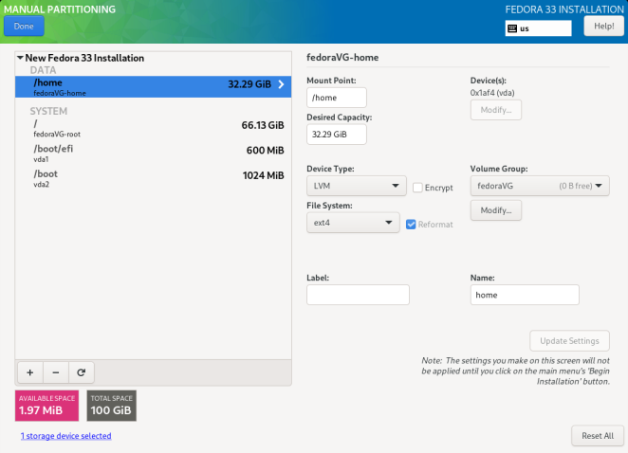This screenshot has width=628, height=453.
Task: Open the File System ext4 dropdown
Action: coord(353,223)
